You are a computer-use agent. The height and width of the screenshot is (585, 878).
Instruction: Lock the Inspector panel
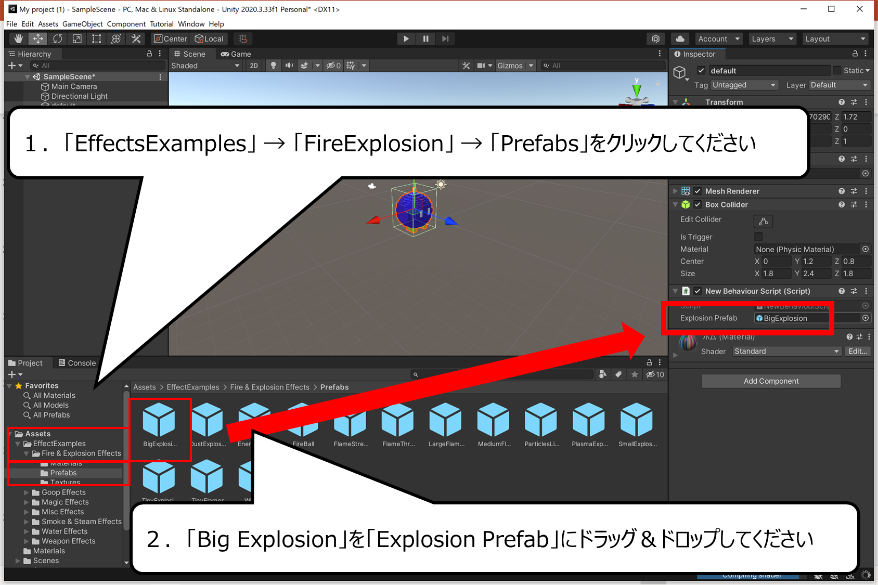(855, 54)
